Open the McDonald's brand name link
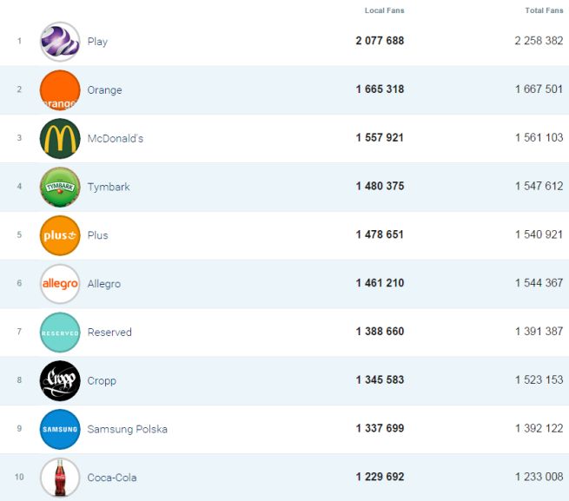The image size is (569, 501). pyautogui.click(x=116, y=139)
